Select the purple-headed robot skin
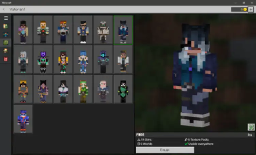The height and width of the screenshot is (155, 256). 43,60
